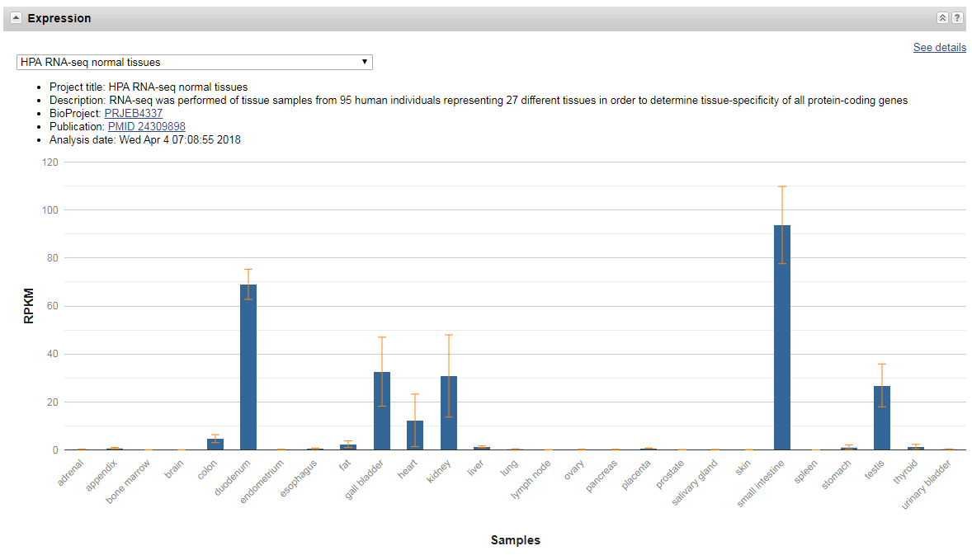972x560 pixels.
Task: Click the double-arrow jump-to-top icon
Action: pos(942,18)
